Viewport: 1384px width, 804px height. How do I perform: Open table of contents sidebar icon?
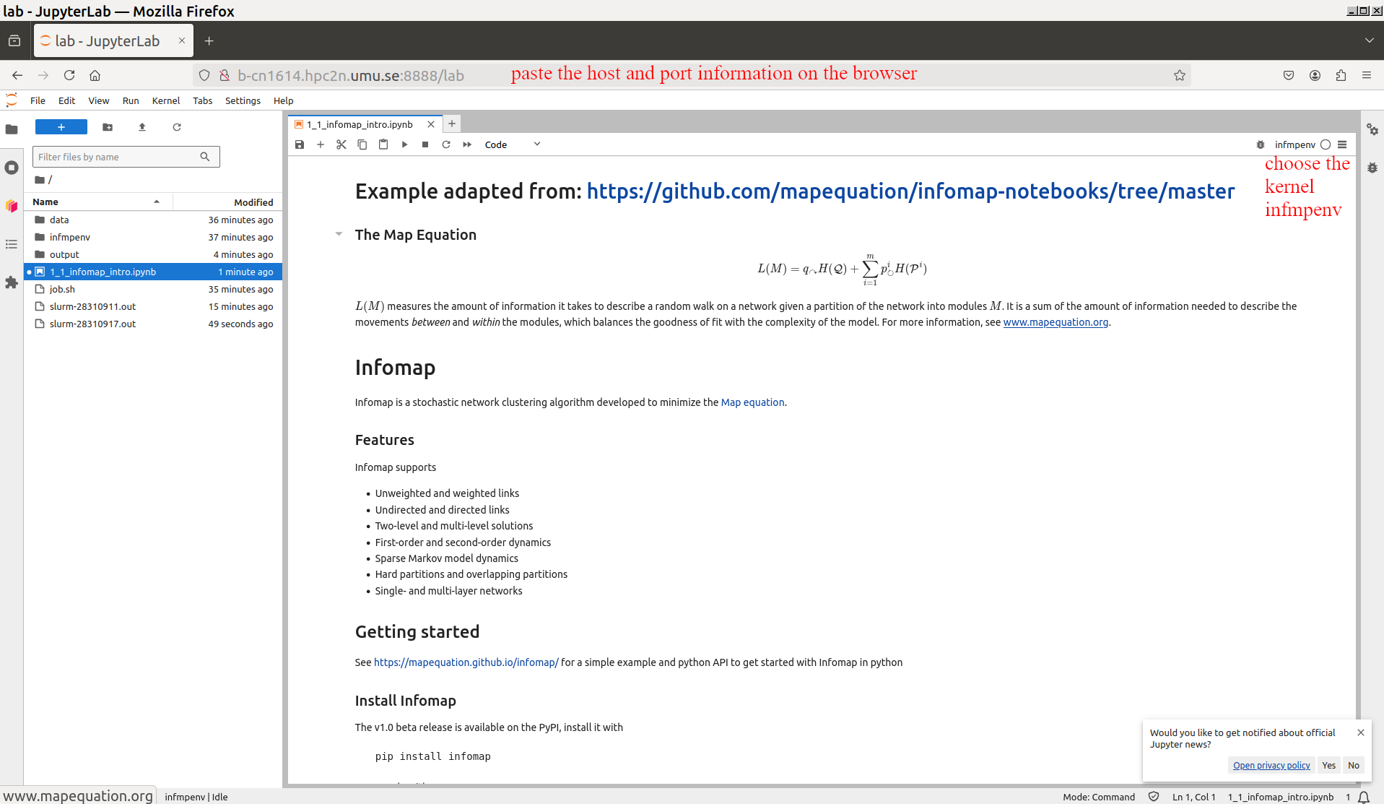[12, 244]
